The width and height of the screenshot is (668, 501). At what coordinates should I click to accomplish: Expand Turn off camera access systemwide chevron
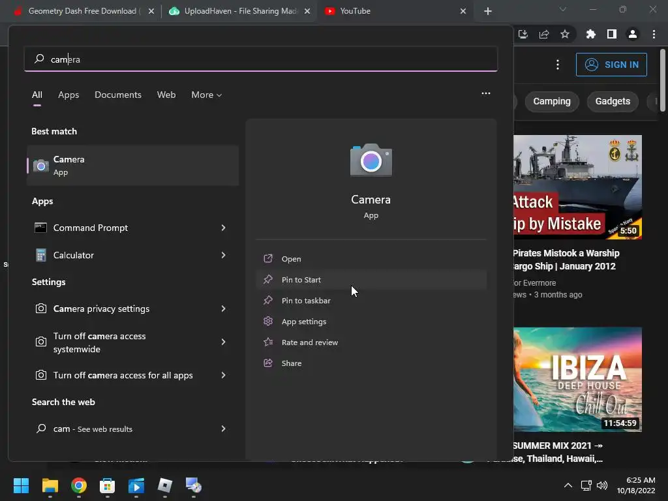coord(223,342)
